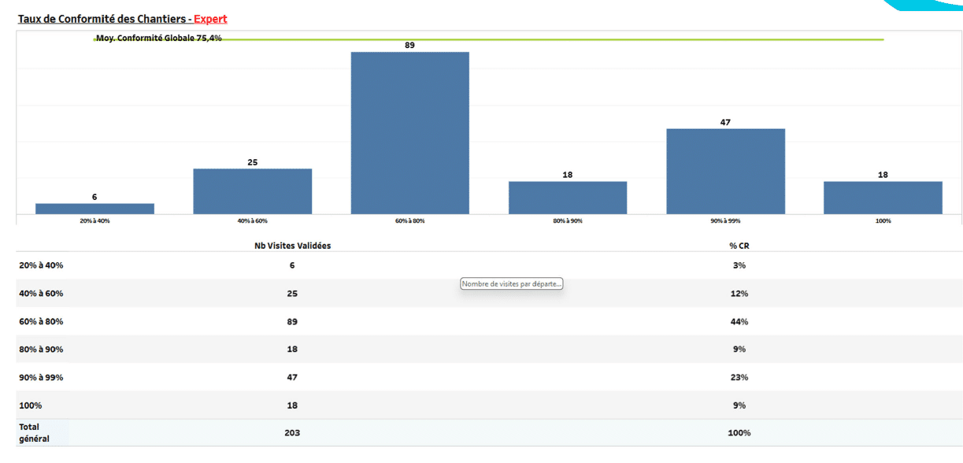Click the 90% à 99% row header in table
This screenshot has width=963, height=463.
tap(41, 377)
